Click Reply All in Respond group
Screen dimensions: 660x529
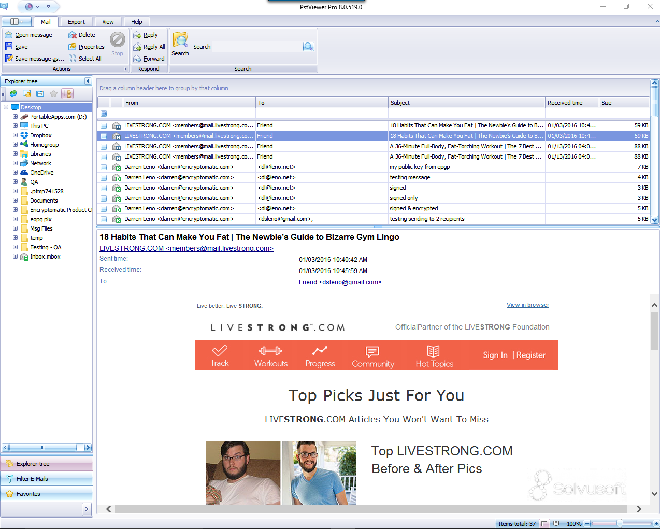click(149, 47)
